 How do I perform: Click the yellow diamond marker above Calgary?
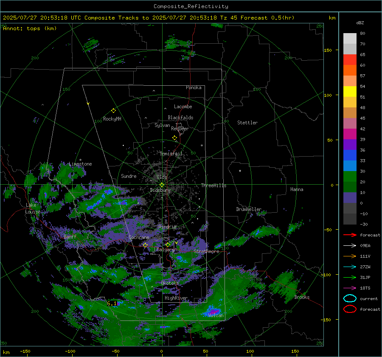(x=168, y=245)
